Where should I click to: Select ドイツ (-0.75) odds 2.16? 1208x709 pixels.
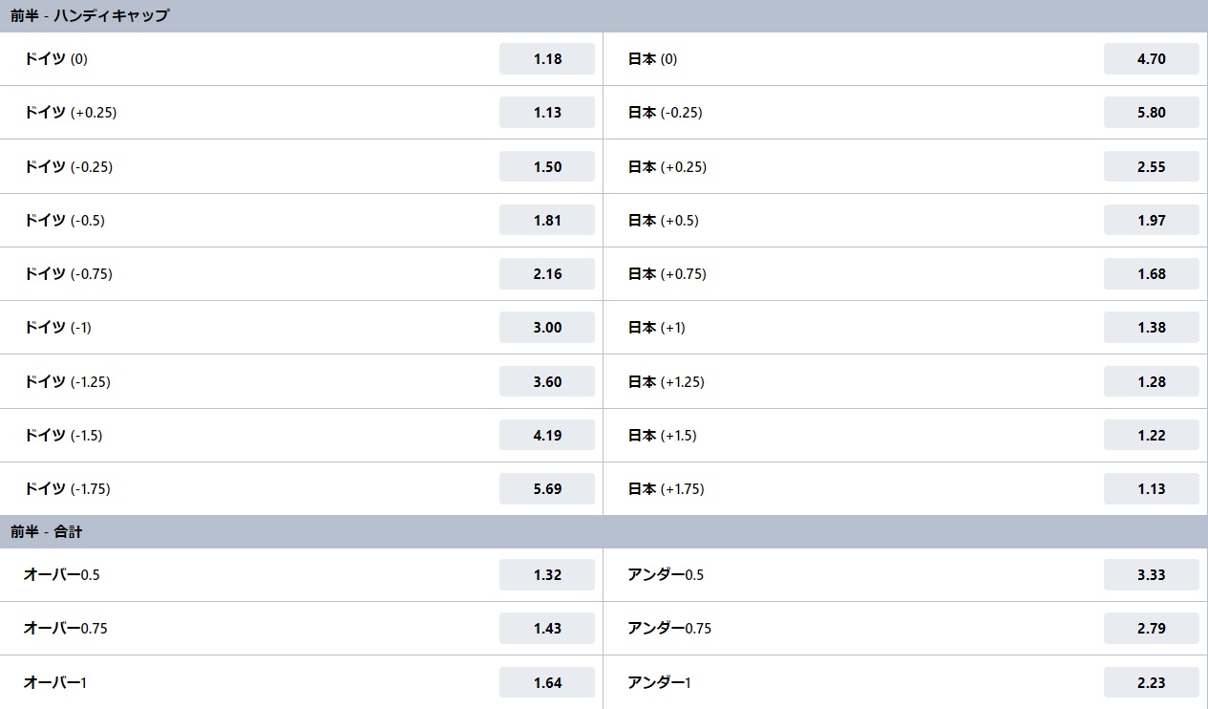click(547, 273)
